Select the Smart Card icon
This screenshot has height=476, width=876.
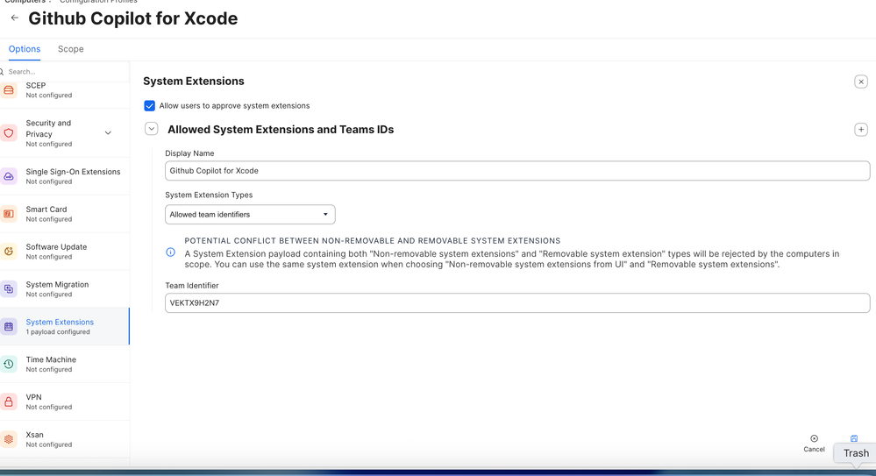pos(9,213)
